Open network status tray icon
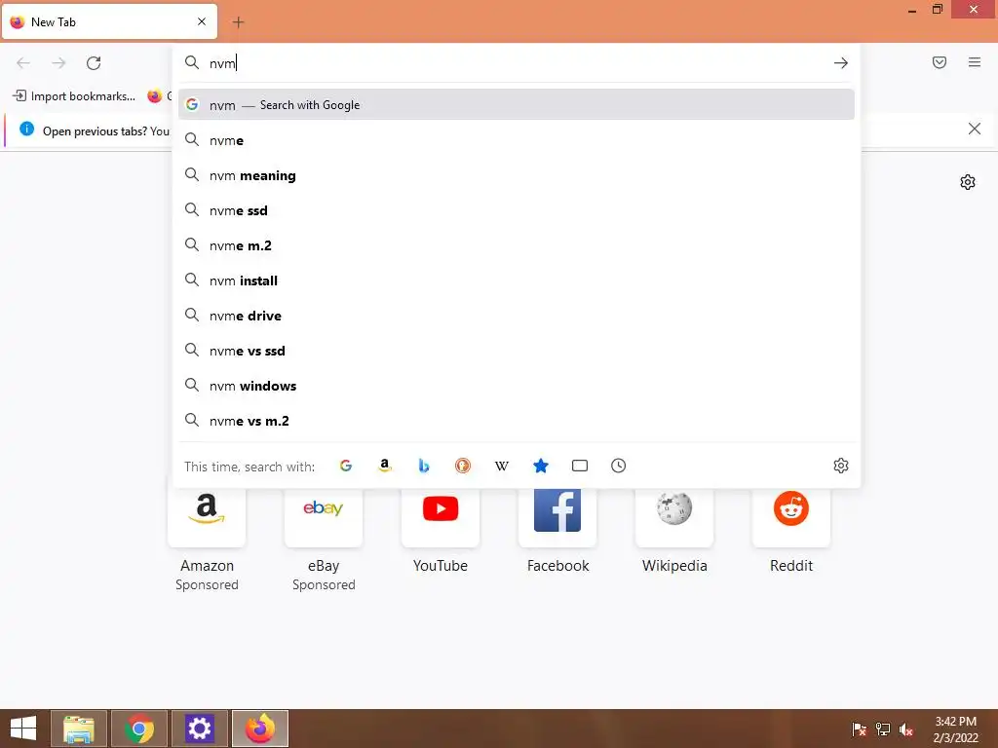This screenshot has width=998, height=748. point(883,729)
